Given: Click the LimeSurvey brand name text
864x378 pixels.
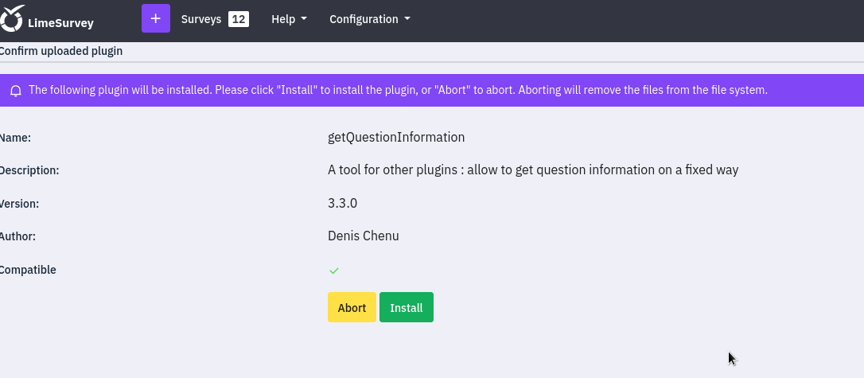Looking at the screenshot, I should [x=60, y=23].
